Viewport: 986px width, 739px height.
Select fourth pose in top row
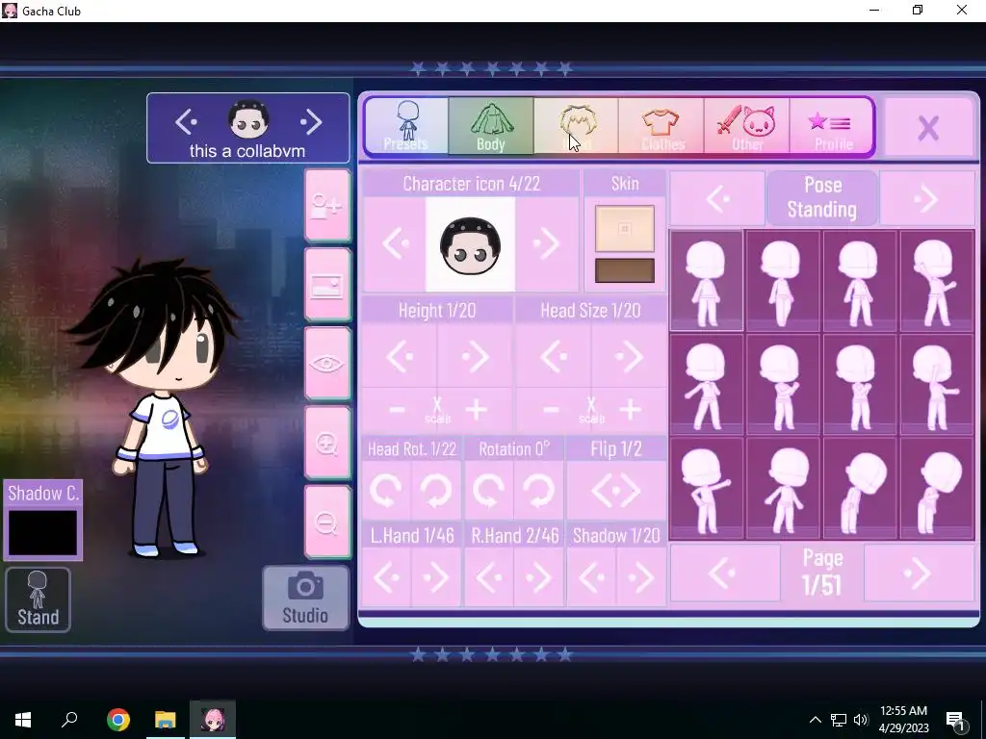tap(937, 280)
